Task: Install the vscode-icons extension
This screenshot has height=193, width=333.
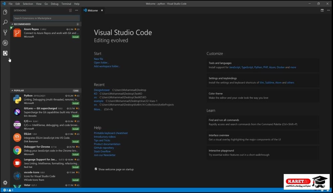Action: pyautogui.click(x=76, y=180)
